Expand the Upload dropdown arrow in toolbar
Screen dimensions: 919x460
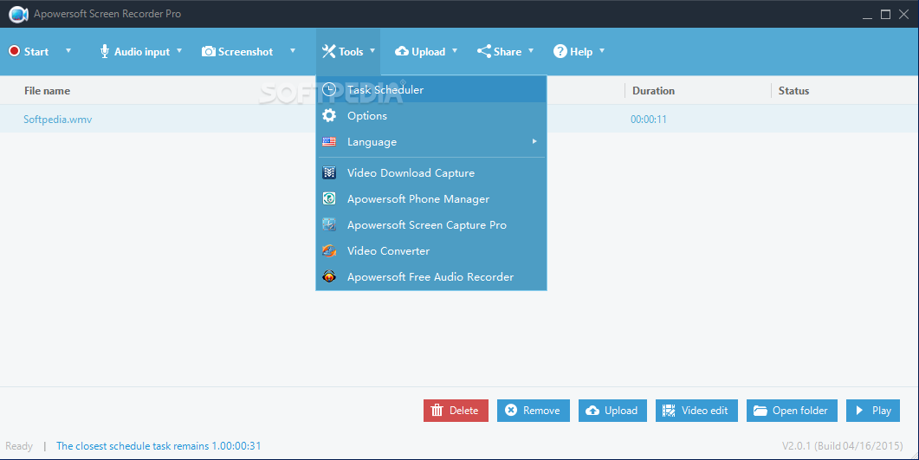454,51
